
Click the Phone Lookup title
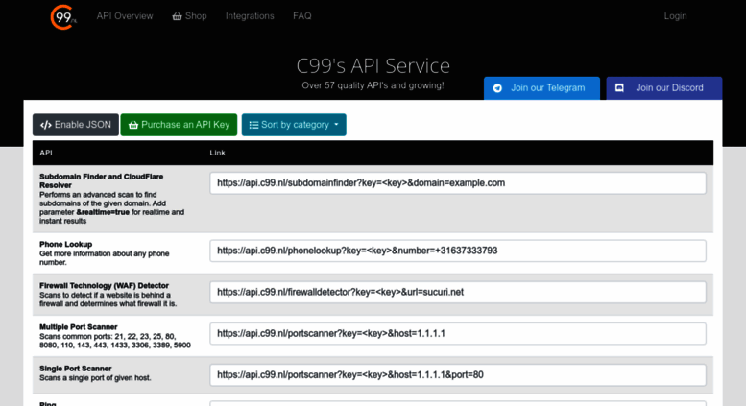tap(65, 245)
